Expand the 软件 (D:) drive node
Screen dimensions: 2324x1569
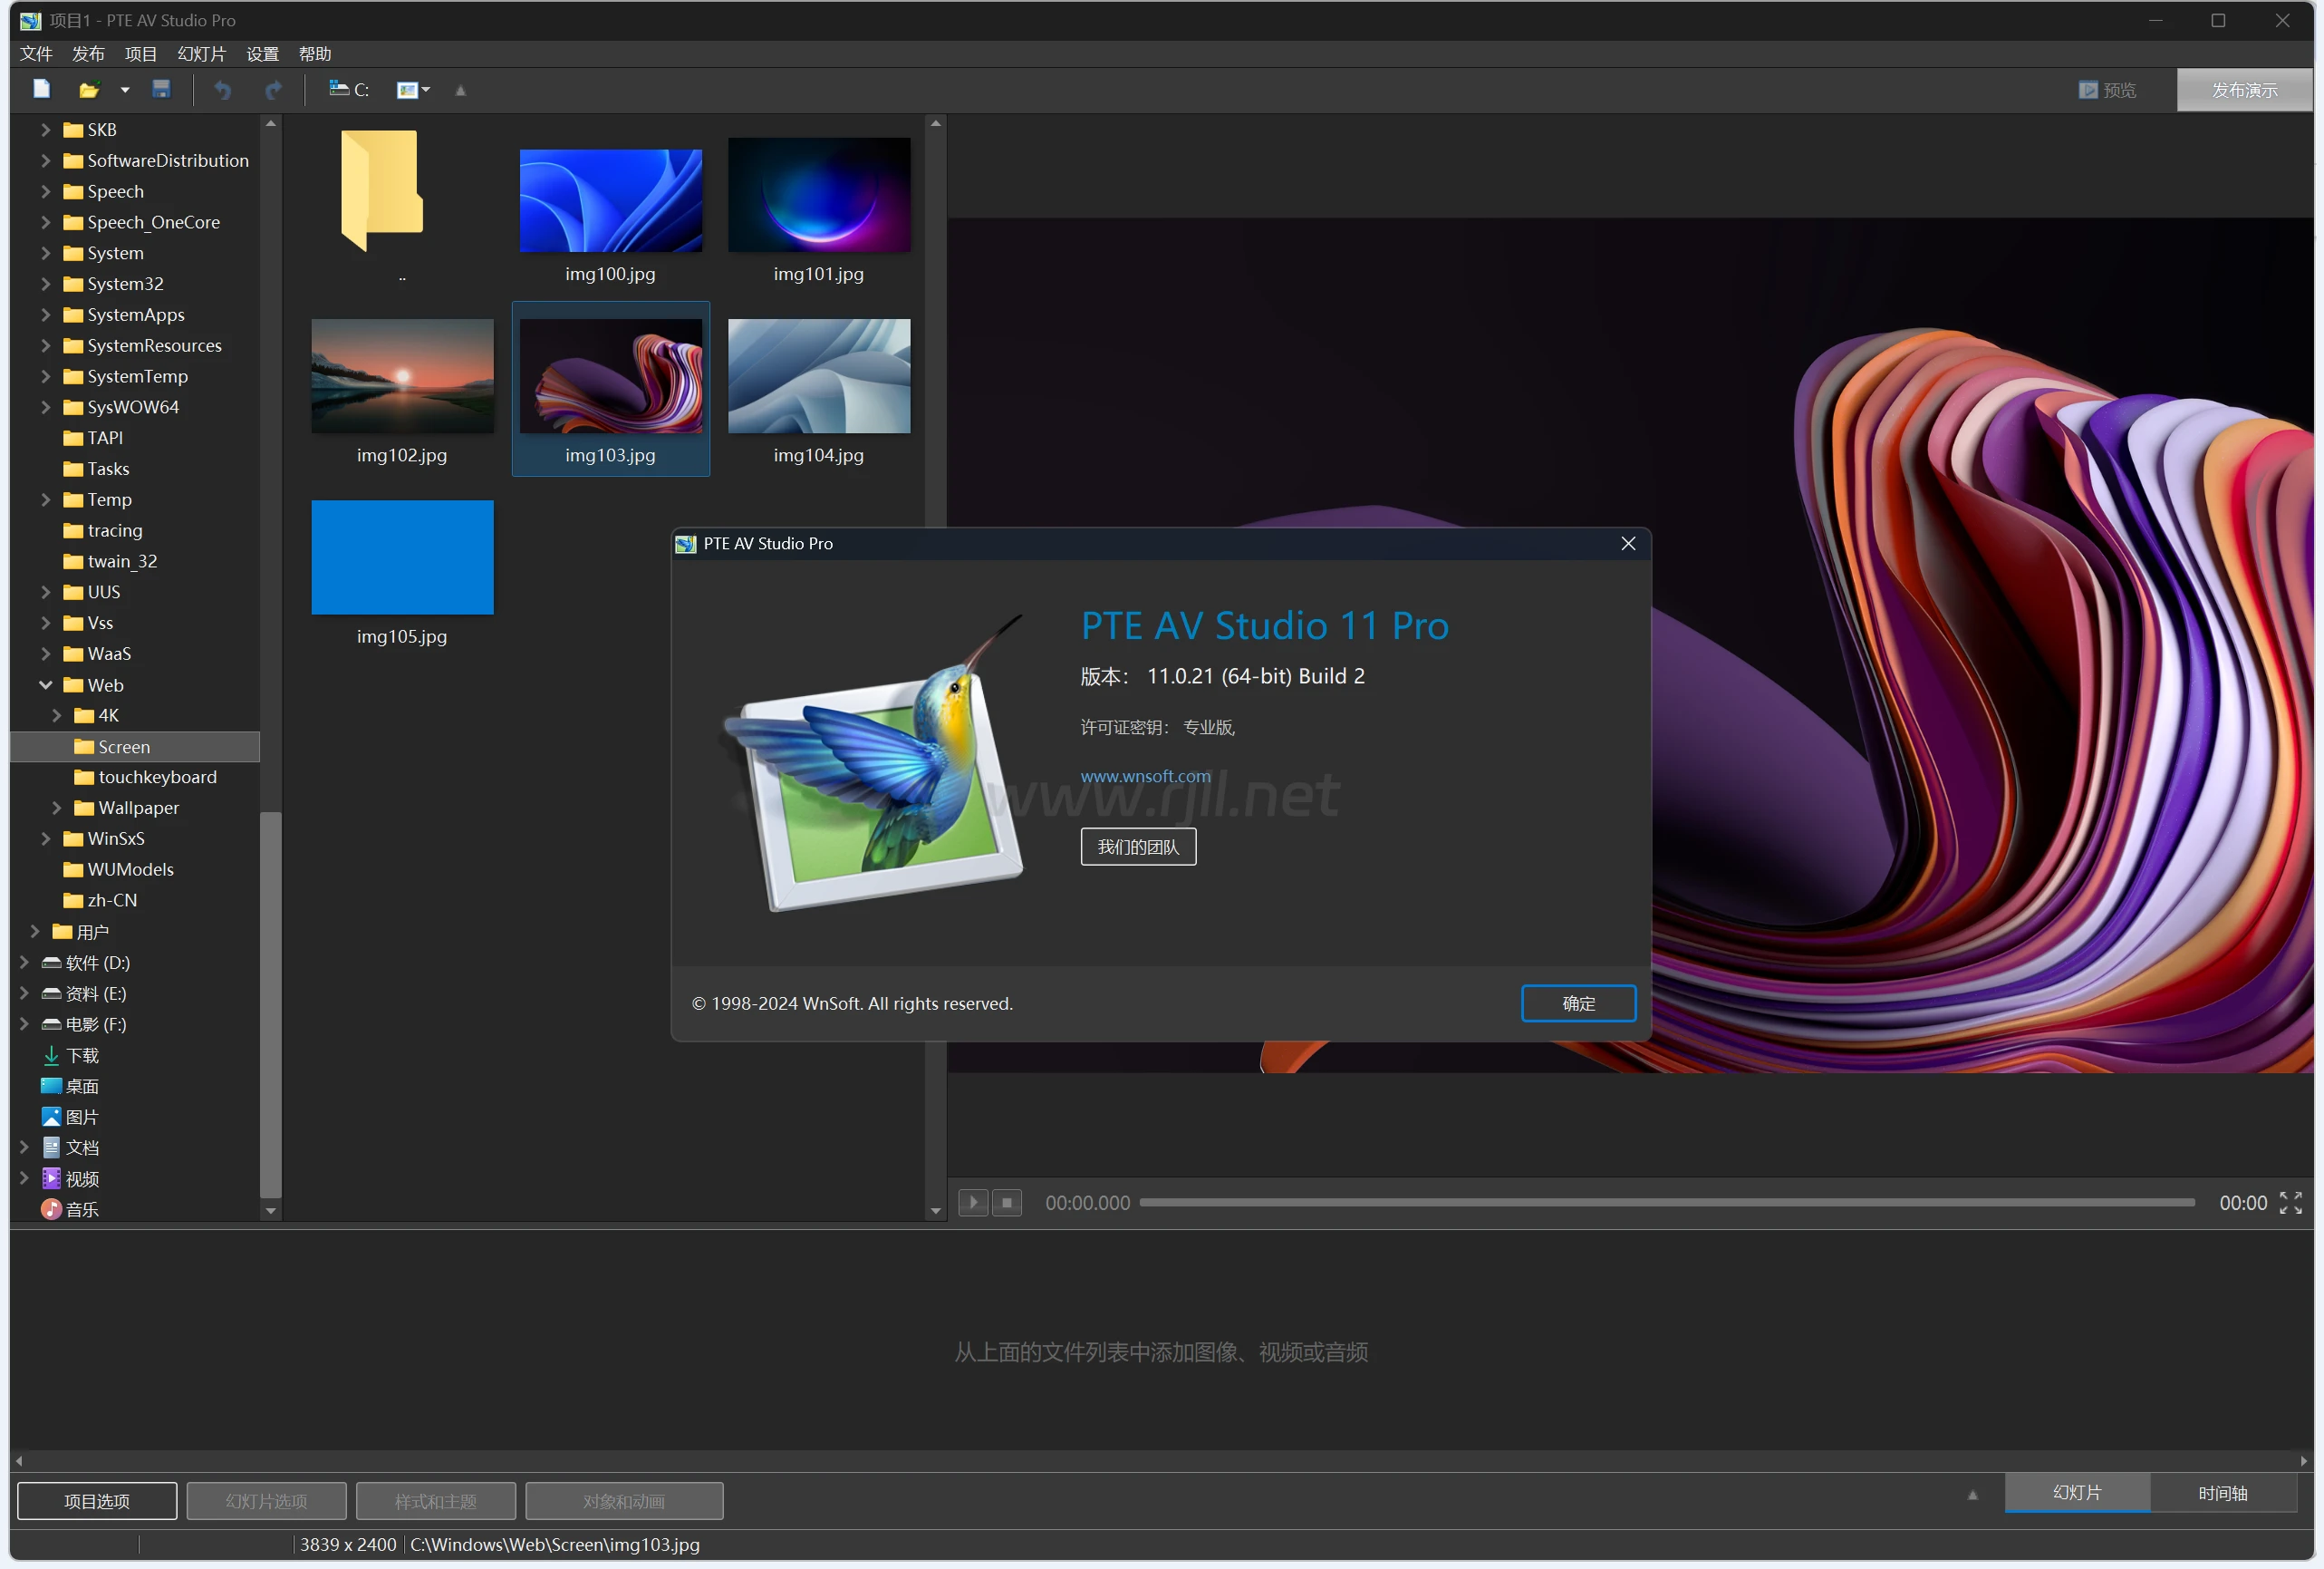coord(24,964)
